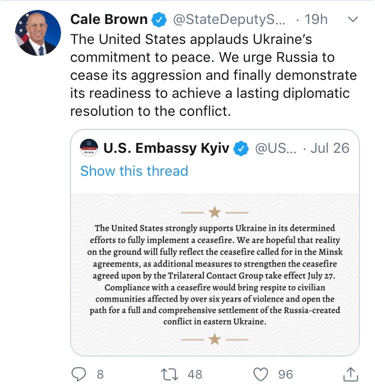375x386 pixels.
Task: Like the tweet with heart icon
Action: [260, 374]
